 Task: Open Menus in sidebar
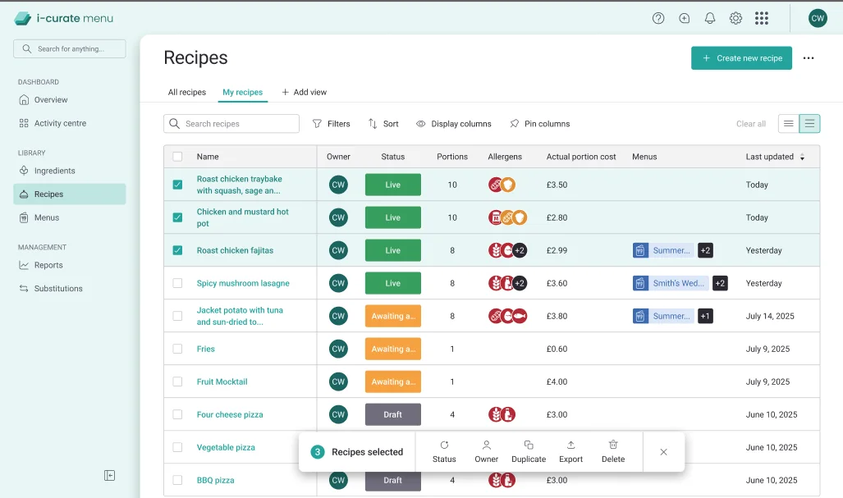69,217
